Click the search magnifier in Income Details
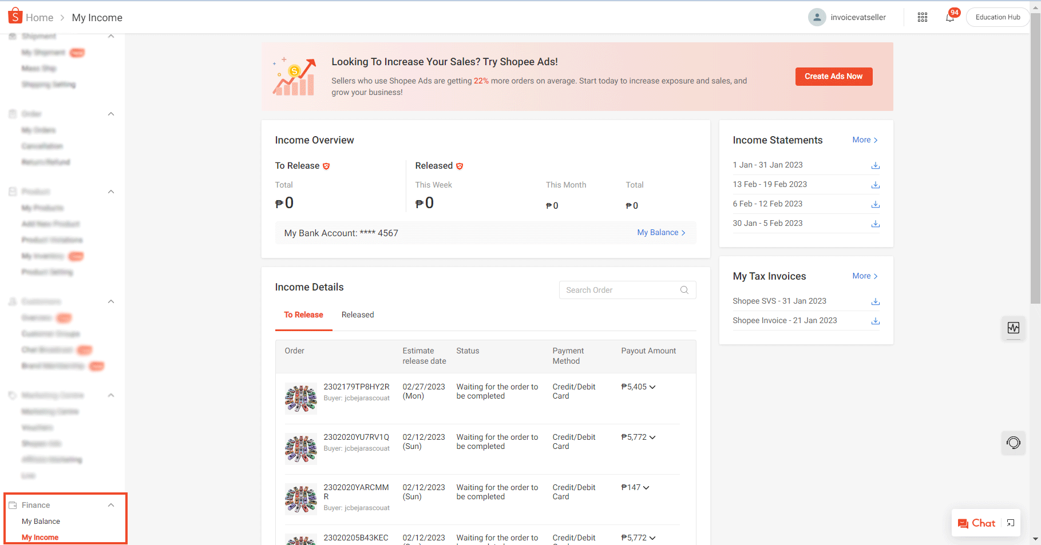 [x=684, y=290]
